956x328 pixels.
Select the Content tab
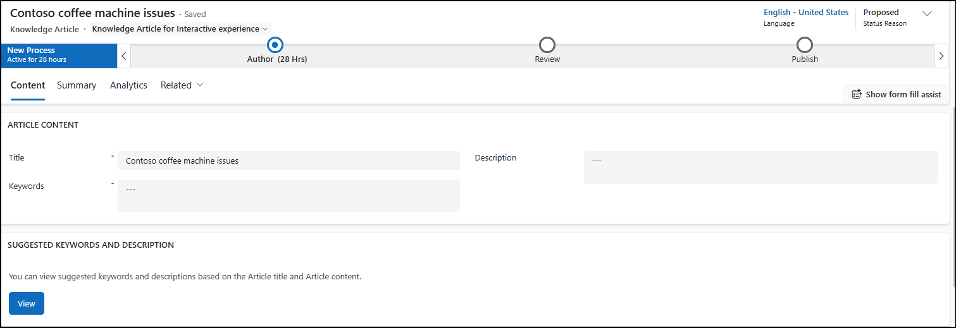(28, 85)
